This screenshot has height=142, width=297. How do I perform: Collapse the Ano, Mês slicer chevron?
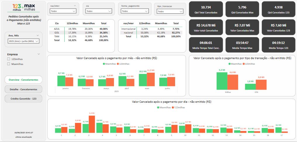[x=38, y=35]
